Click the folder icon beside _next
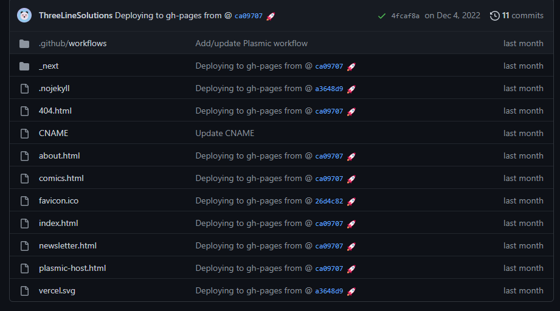 (x=24, y=66)
